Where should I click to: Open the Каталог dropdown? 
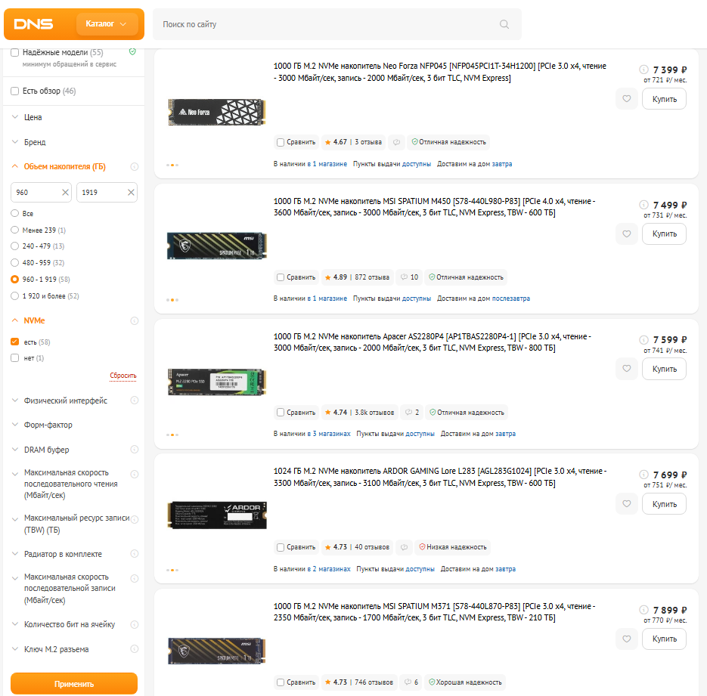107,24
